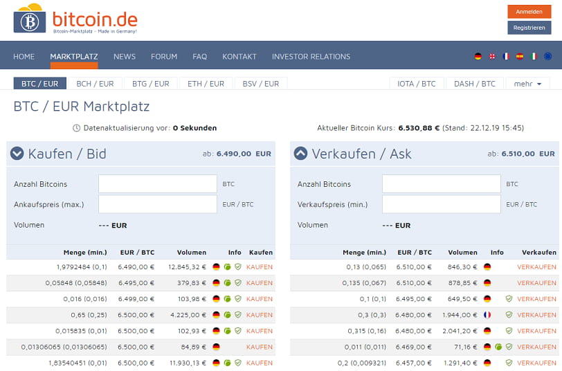Click German flag in 12.845,32 € bid row
Viewport: 562px width, 371px height.
click(x=216, y=266)
